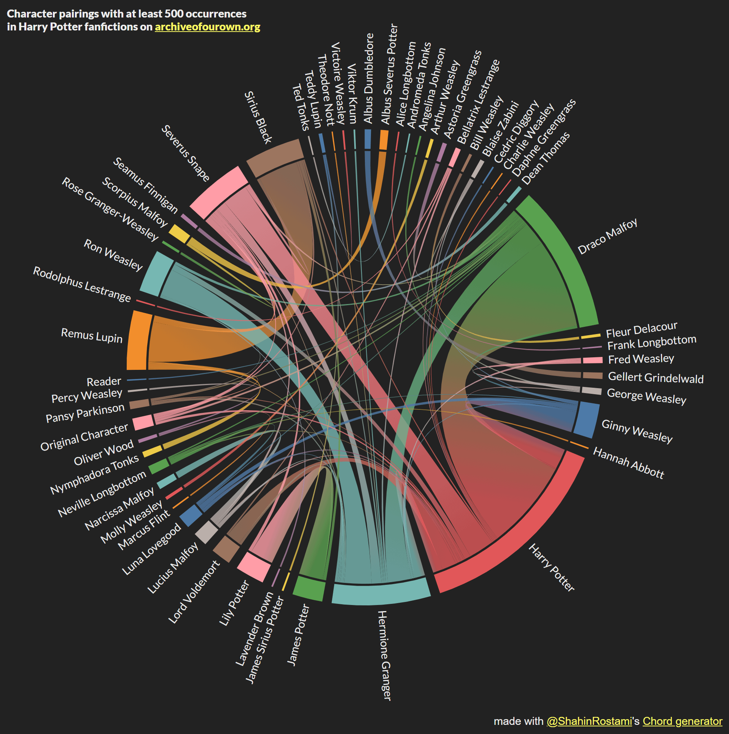This screenshot has height=734, width=729.
Task: Click the Hannah Abbott label
Action: [629, 463]
